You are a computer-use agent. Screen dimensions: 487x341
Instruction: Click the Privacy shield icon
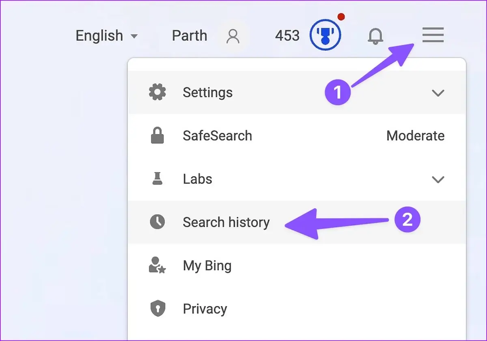(x=157, y=309)
